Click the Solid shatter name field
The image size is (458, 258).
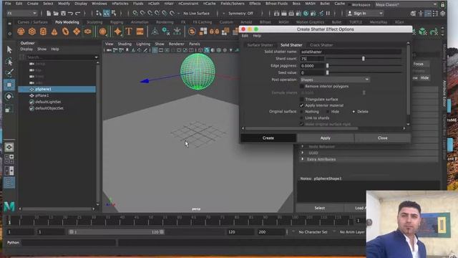click(x=351, y=52)
